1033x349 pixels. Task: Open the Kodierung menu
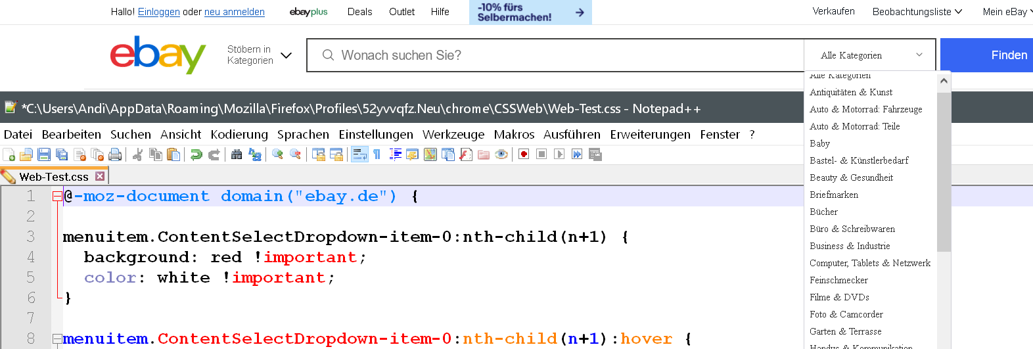(x=239, y=134)
